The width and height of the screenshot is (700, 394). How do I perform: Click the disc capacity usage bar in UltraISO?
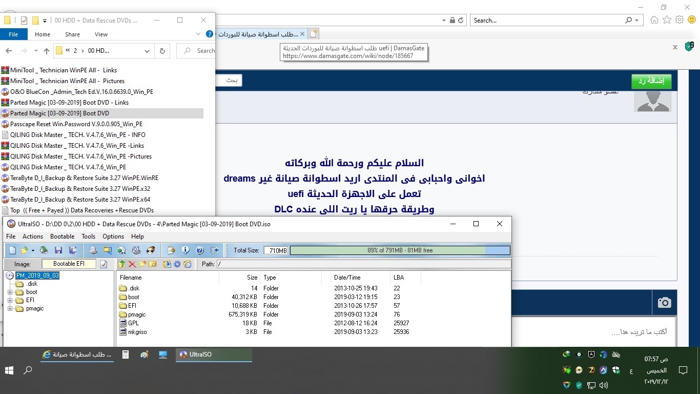(400, 250)
